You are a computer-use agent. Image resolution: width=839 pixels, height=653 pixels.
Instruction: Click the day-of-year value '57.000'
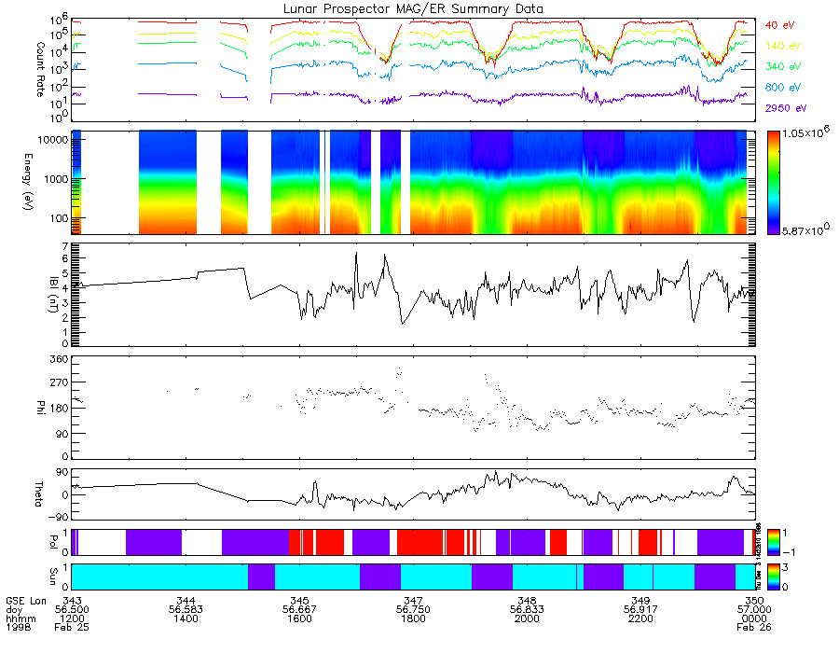(x=754, y=610)
